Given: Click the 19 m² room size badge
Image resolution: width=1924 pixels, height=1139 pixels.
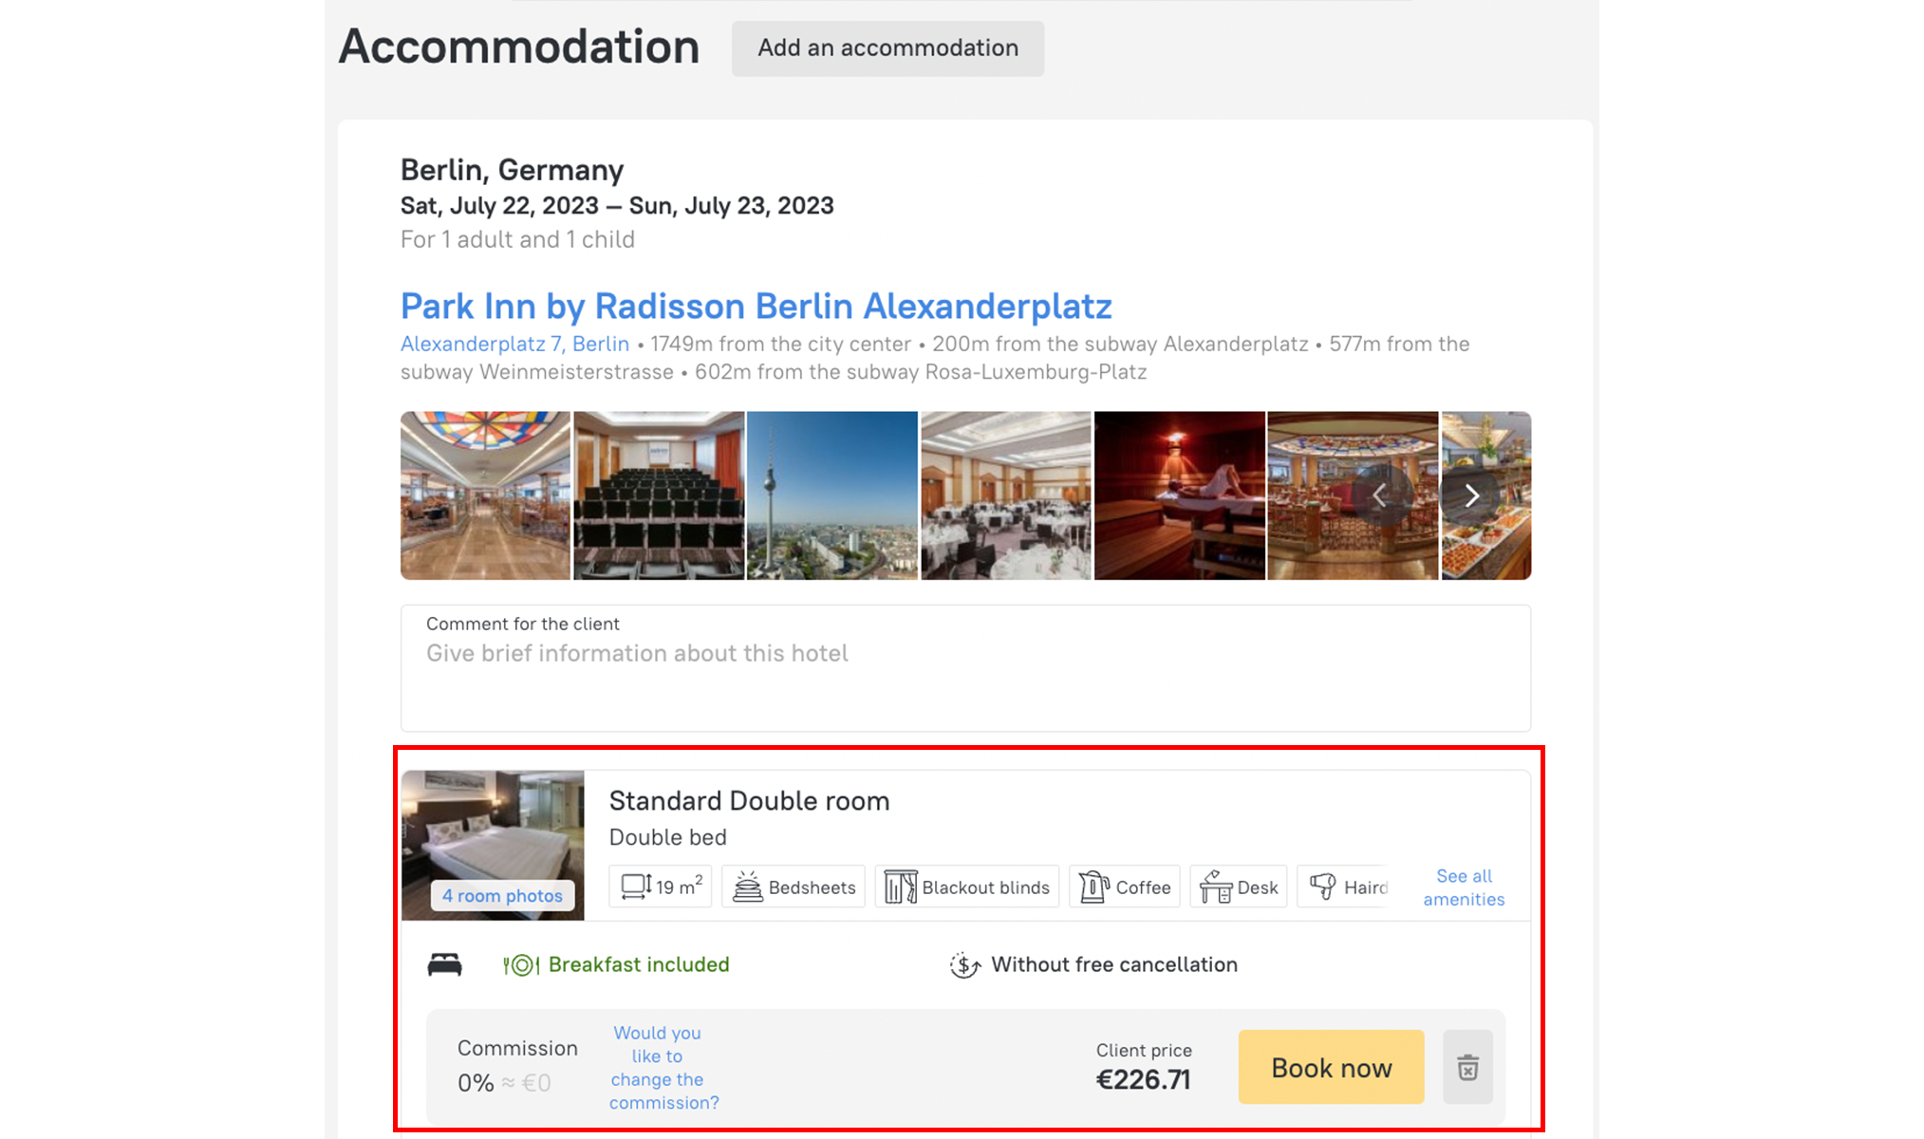Looking at the screenshot, I should pos(661,887).
